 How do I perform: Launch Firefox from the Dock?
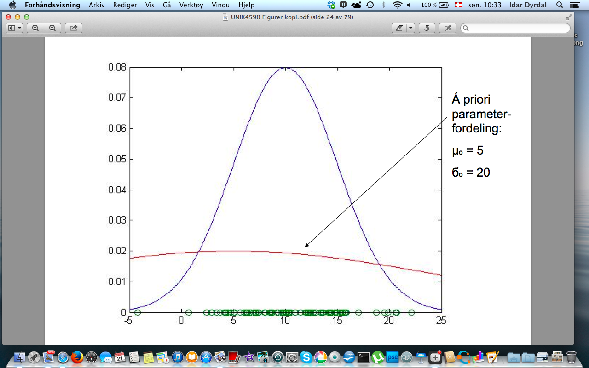point(77,357)
